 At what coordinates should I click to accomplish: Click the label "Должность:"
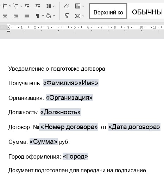click(24, 113)
